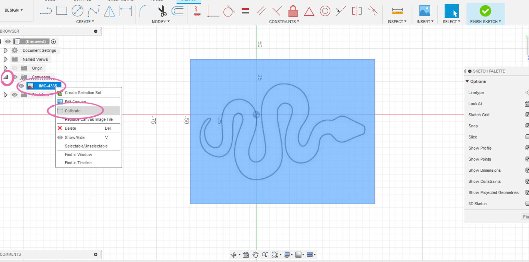Apply the Equal constraint
This screenshot has width=529, height=262.
point(245,11)
